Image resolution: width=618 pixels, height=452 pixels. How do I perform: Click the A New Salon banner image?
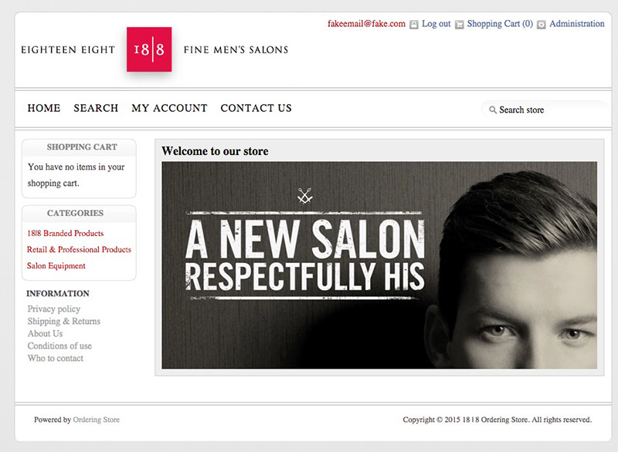click(x=379, y=265)
